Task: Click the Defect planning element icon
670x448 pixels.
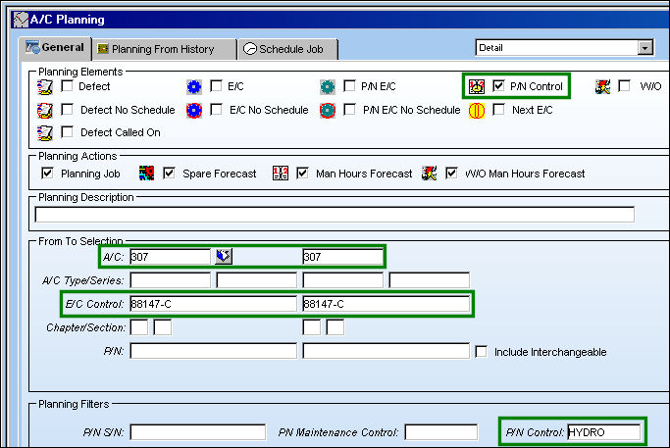Action: point(45,86)
